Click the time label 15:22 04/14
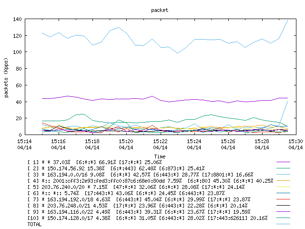The image size is (305, 229). 160,144
